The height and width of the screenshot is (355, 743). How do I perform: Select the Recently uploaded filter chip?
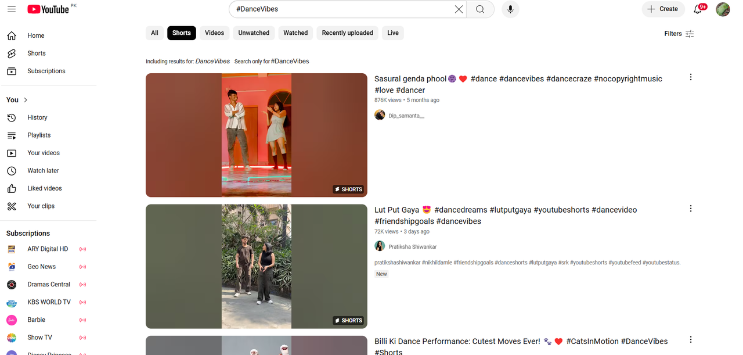coord(348,33)
